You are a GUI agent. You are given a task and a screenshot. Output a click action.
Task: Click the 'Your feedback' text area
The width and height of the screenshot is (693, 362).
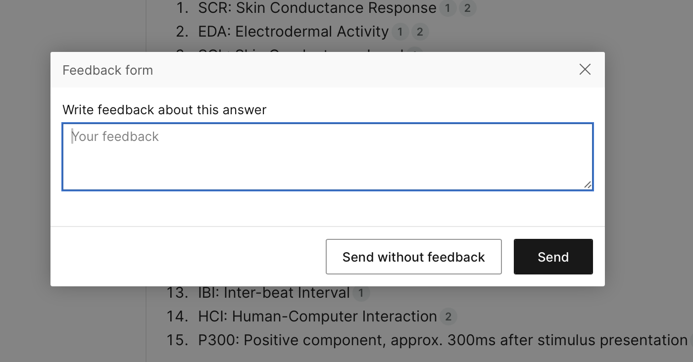coord(327,156)
